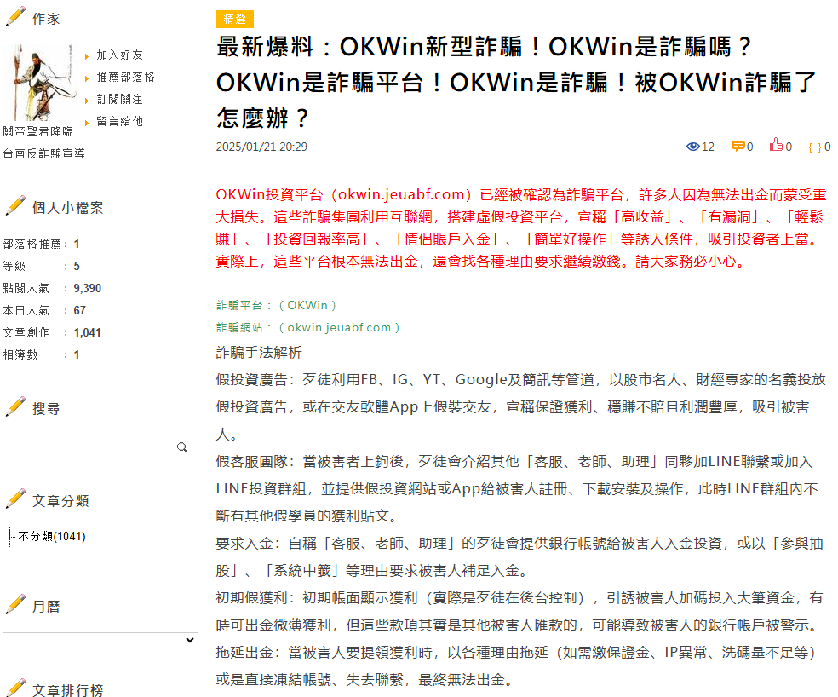The height and width of the screenshot is (697, 838).
Task: Click the search magnifier icon
Action: 183,447
